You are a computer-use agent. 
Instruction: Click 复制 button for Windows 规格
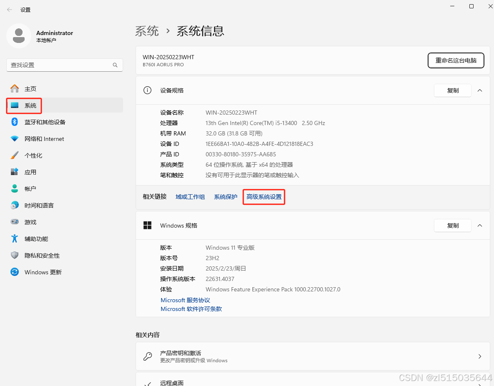click(x=453, y=226)
